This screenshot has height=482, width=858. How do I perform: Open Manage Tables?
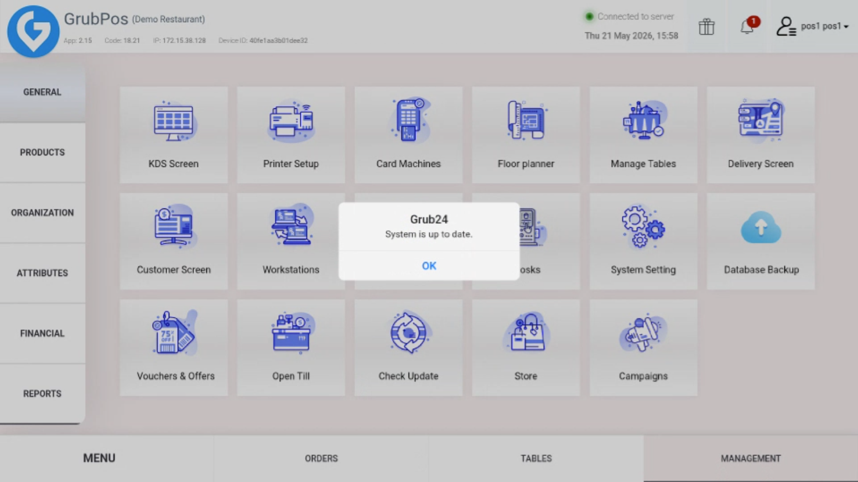(643, 135)
